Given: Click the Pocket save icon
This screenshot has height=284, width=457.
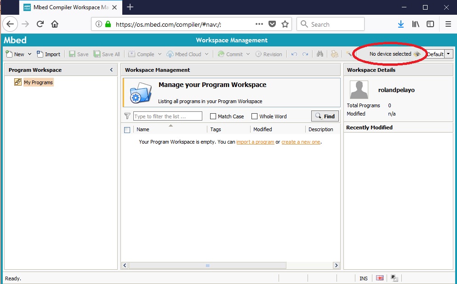Looking at the screenshot, I should (272, 24).
